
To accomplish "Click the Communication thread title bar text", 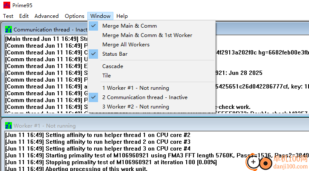I will click(50, 30).
